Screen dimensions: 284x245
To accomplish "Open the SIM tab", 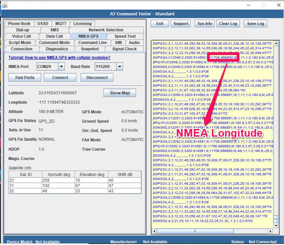I will (x=118, y=43).
